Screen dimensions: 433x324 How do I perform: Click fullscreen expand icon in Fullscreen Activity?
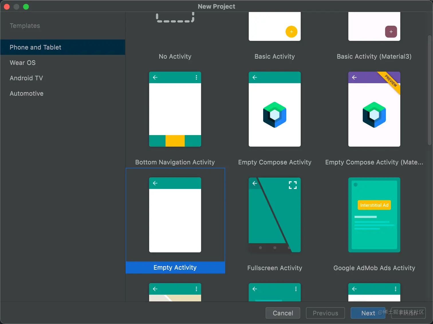pyautogui.click(x=293, y=185)
